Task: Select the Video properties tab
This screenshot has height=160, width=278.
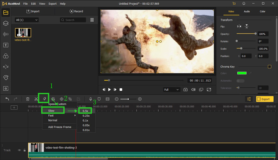Action: pos(231,12)
